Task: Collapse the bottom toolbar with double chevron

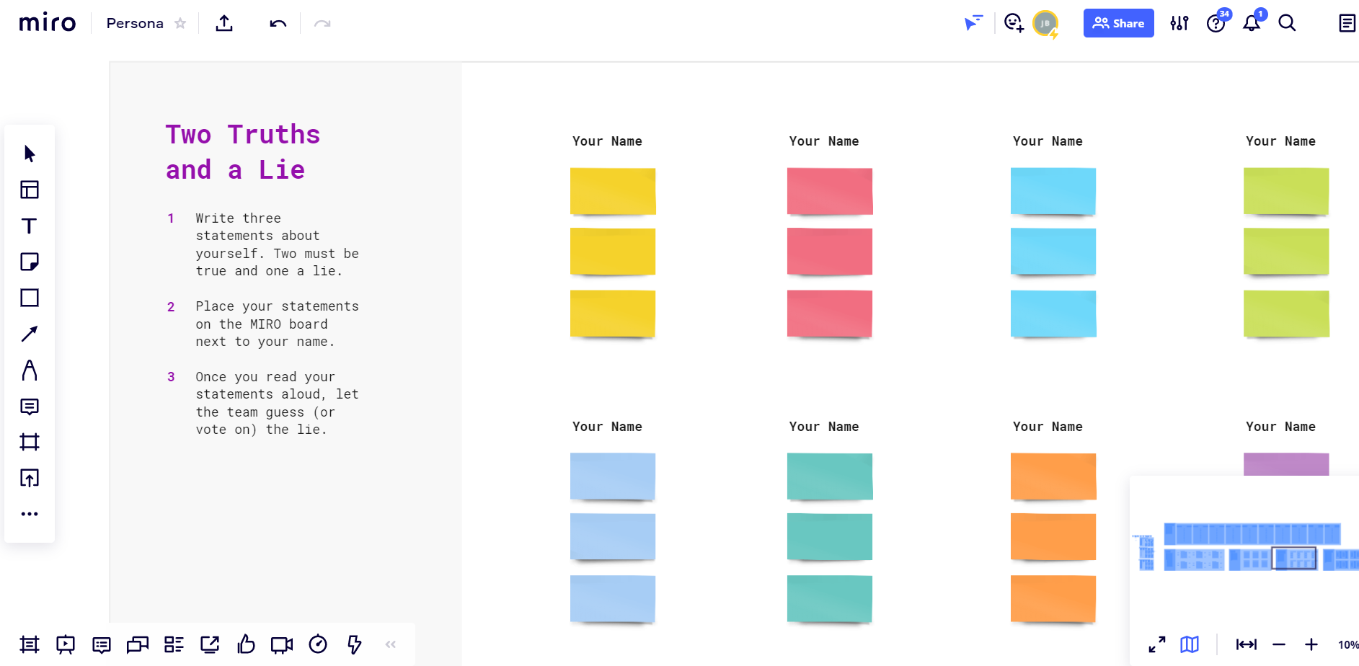Action: click(x=391, y=644)
